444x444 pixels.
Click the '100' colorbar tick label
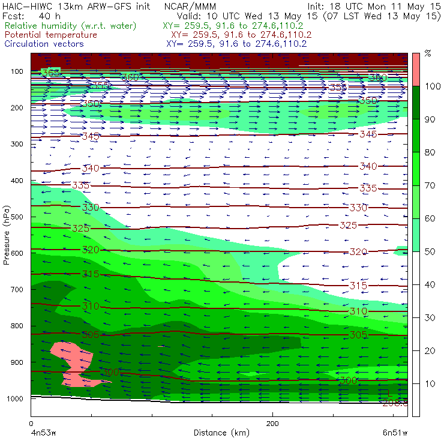pos(433,86)
